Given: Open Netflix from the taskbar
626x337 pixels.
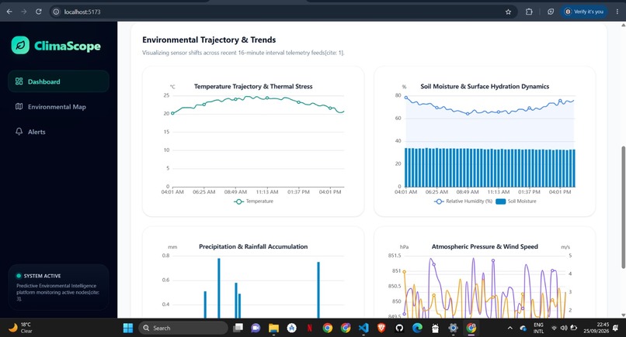Looking at the screenshot, I should click(x=309, y=328).
